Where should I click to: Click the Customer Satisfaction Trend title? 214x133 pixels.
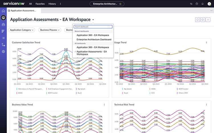26,42
